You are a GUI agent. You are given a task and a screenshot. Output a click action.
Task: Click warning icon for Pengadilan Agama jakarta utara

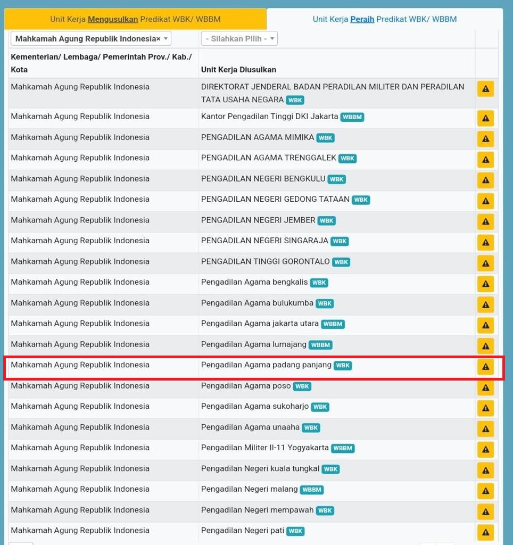coord(485,325)
